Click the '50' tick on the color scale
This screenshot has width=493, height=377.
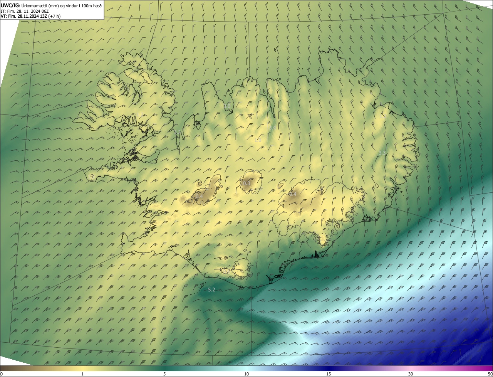click(x=490, y=374)
